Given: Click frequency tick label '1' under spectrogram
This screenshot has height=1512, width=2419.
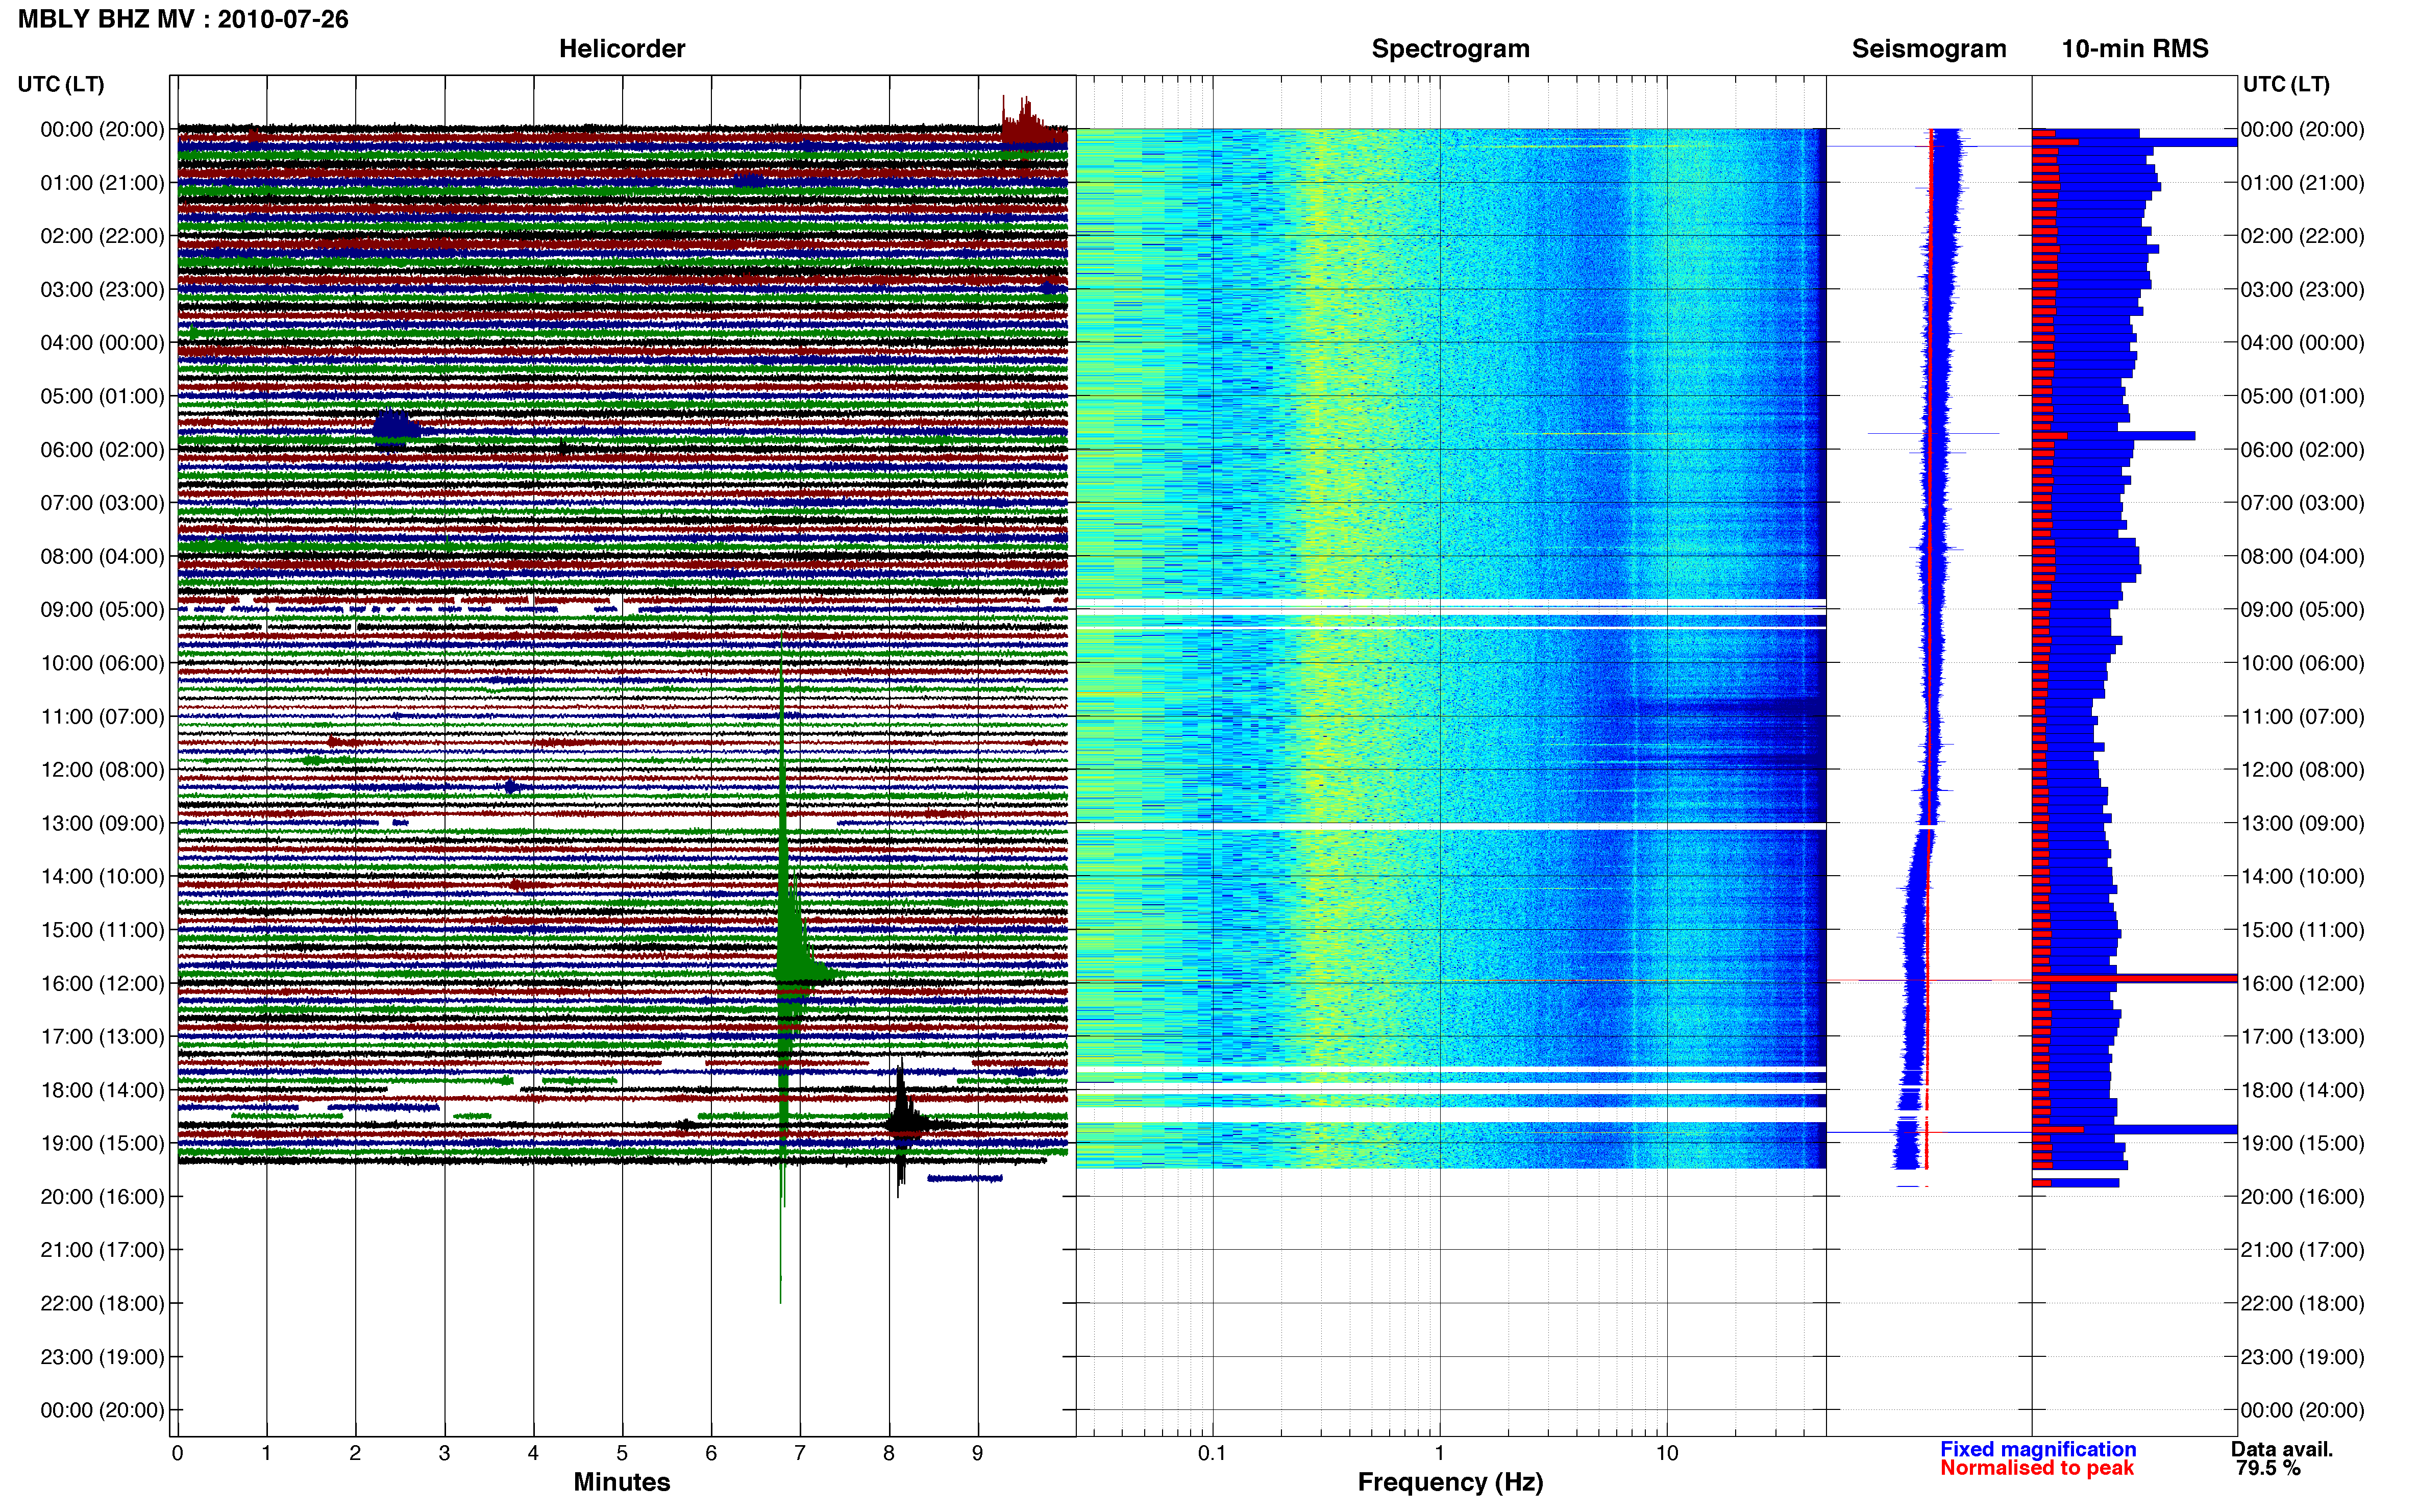Looking at the screenshot, I should (x=1440, y=1453).
